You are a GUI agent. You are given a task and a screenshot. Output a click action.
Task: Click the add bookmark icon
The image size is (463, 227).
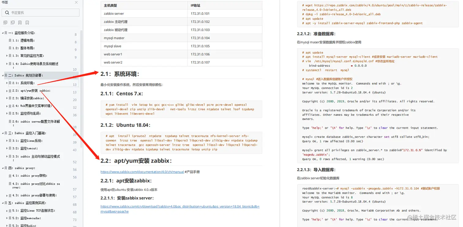click(20, 22)
